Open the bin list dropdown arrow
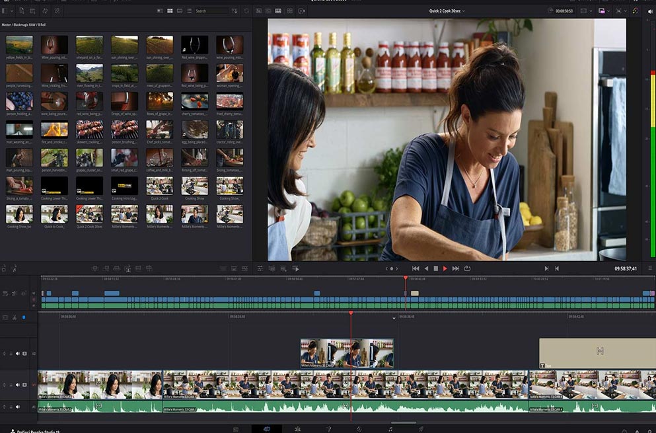This screenshot has height=433, width=656. tap(12, 11)
